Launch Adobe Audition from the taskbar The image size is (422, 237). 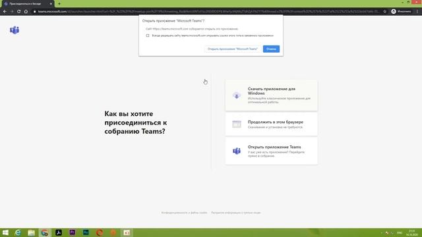[86, 232]
